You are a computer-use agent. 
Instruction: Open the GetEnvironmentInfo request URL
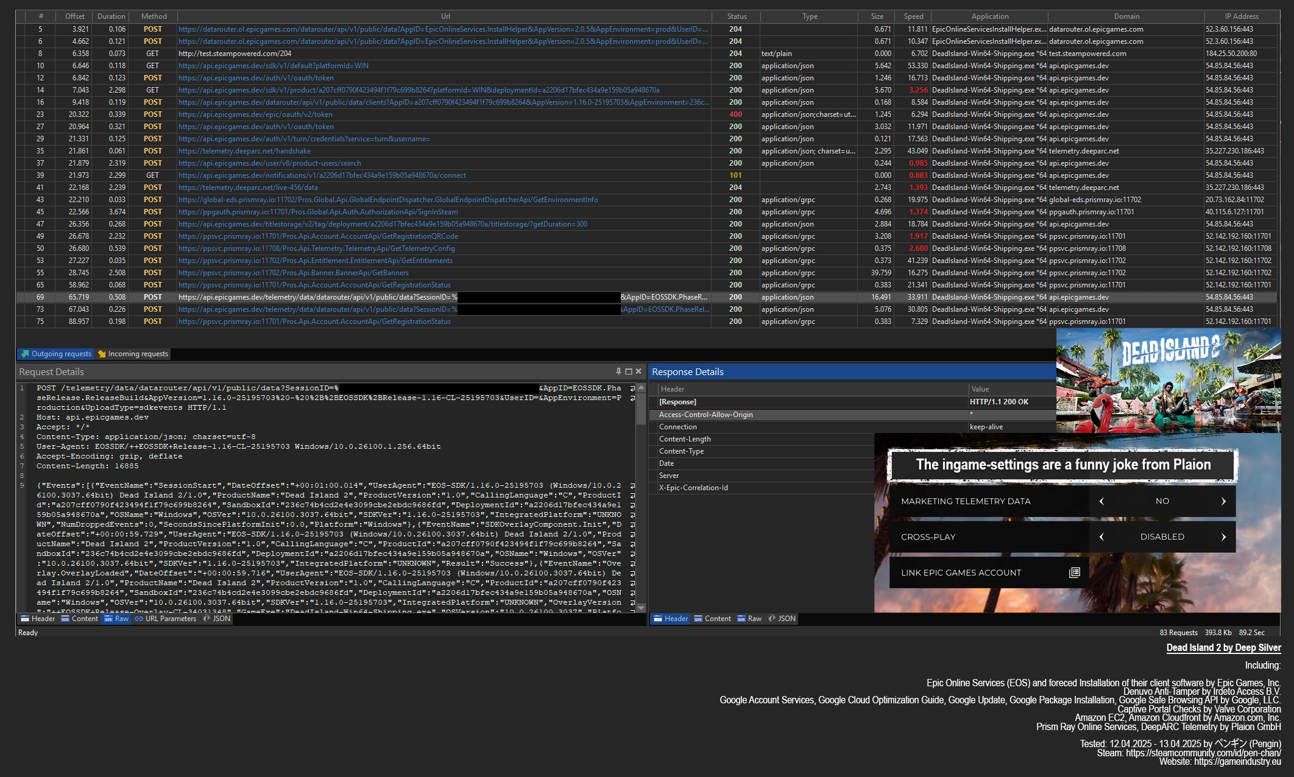coord(388,200)
